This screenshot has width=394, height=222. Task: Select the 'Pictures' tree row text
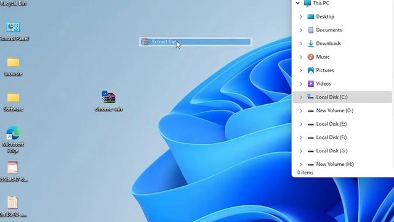point(325,70)
